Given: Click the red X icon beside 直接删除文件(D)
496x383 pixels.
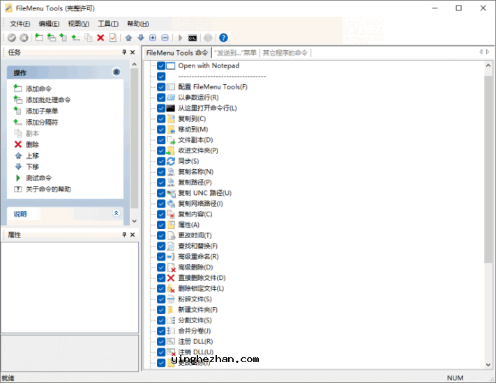Looking at the screenshot, I should pyautogui.click(x=171, y=278).
